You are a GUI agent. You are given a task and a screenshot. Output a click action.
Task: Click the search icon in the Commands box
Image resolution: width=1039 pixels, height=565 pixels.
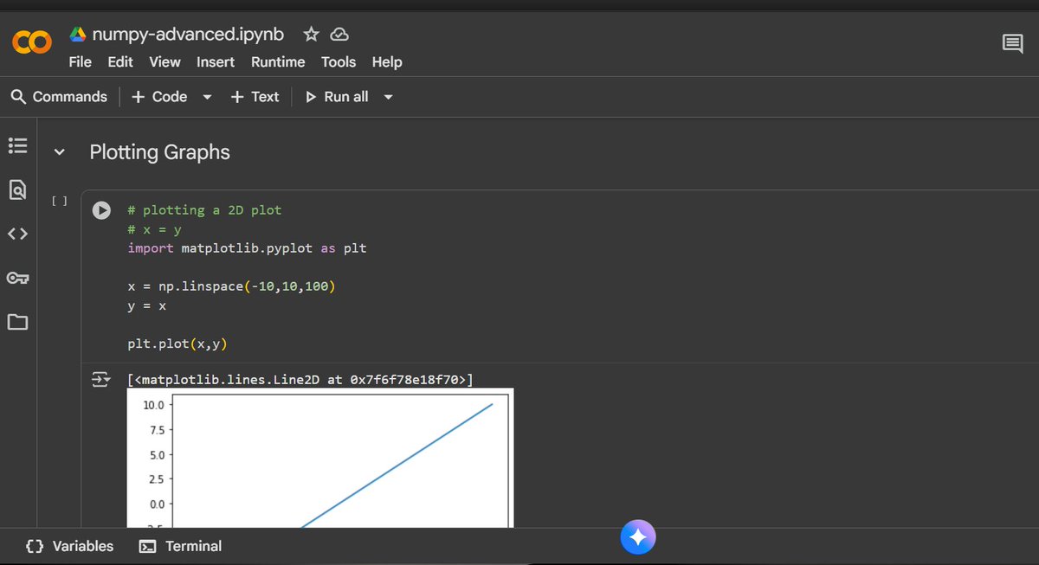coord(18,97)
